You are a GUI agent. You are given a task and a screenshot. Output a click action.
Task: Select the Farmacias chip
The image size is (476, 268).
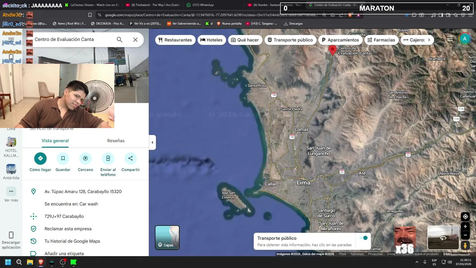(x=381, y=40)
